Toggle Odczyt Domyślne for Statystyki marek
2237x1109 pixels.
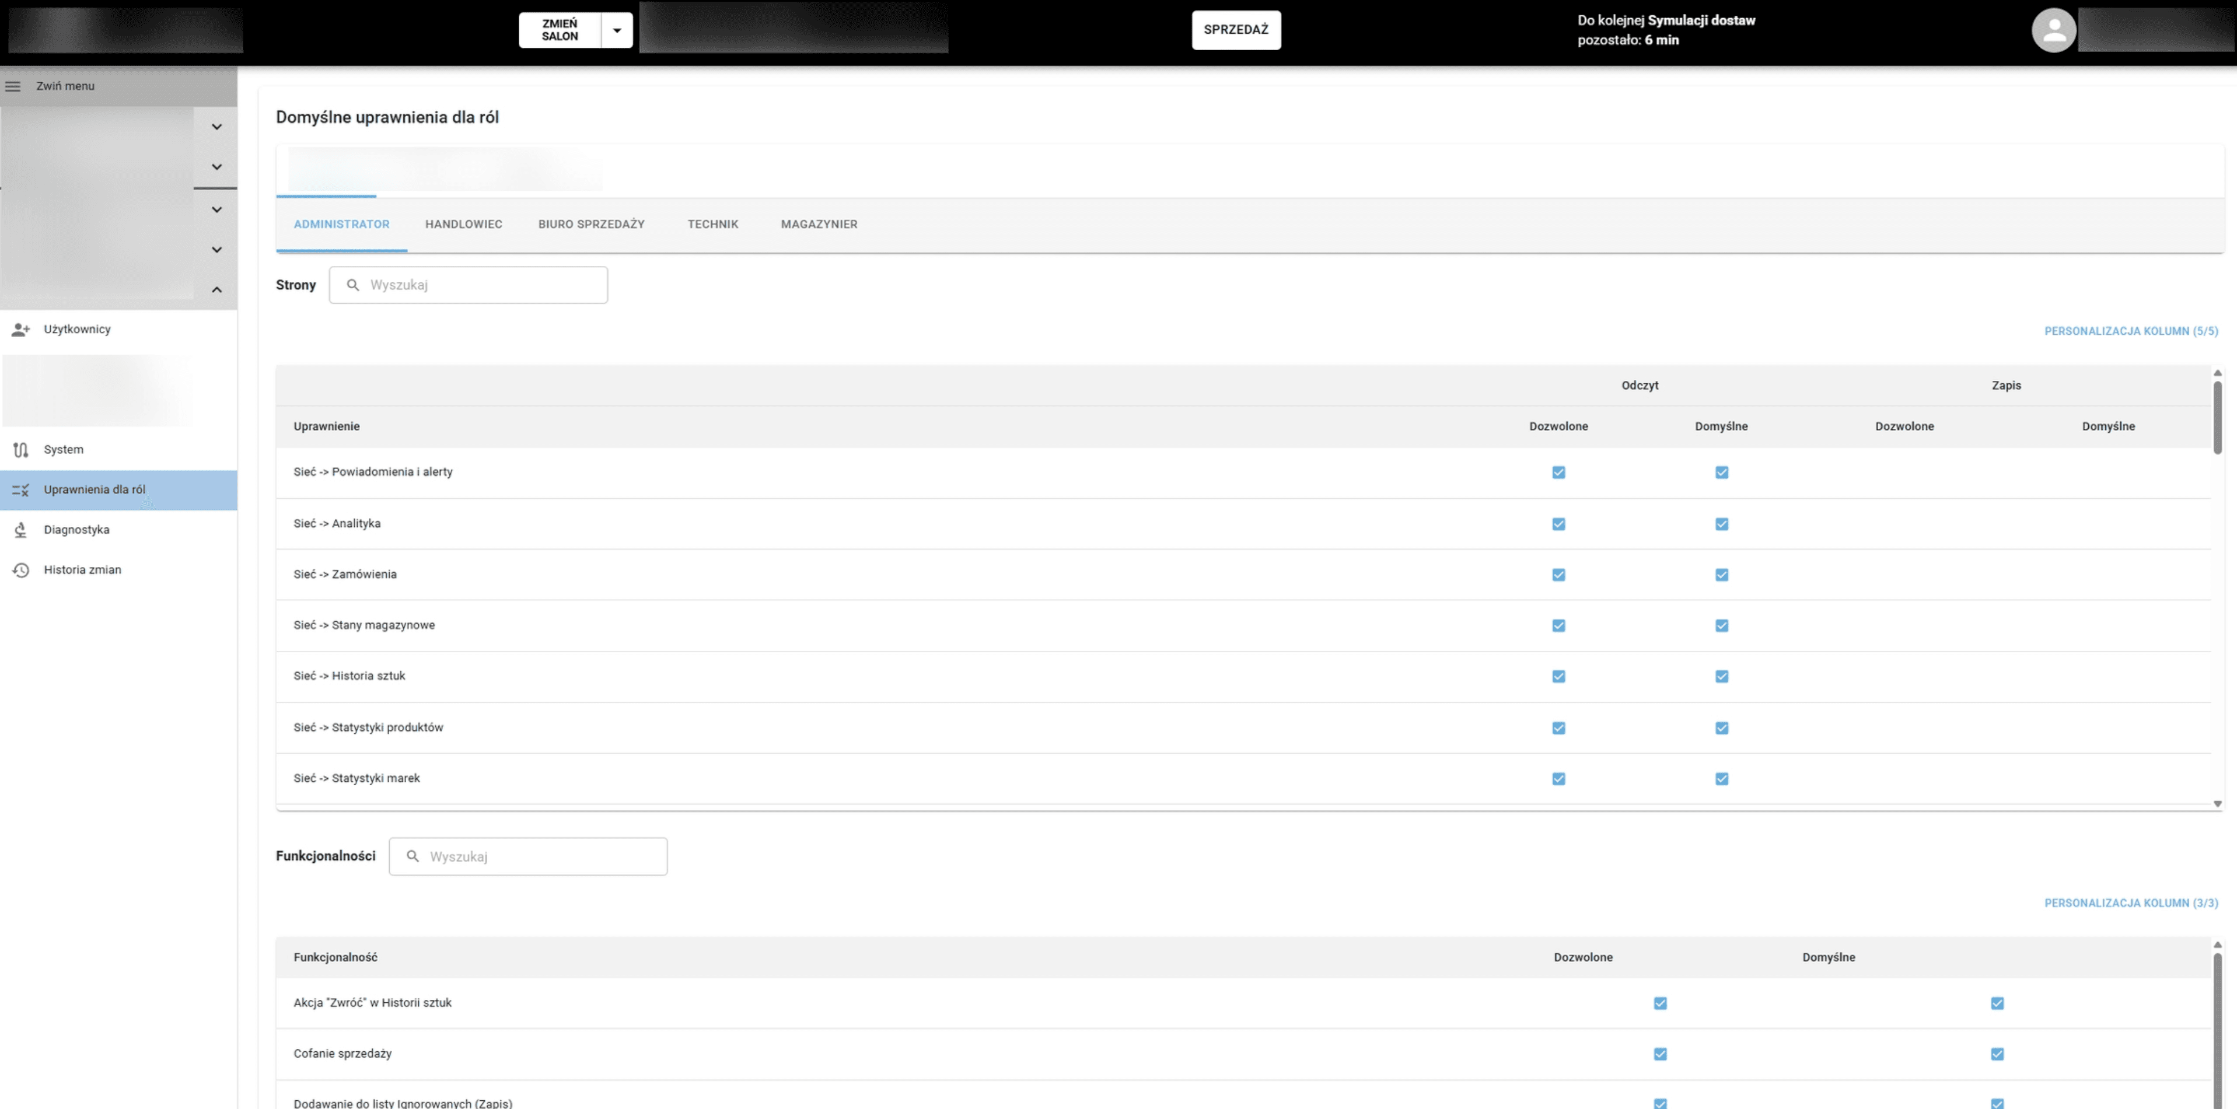pyautogui.click(x=1721, y=779)
